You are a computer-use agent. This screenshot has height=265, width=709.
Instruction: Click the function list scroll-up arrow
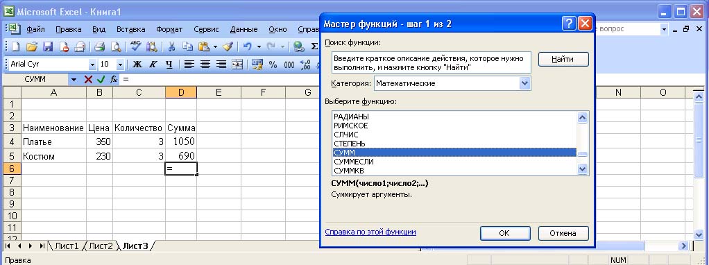(583, 117)
